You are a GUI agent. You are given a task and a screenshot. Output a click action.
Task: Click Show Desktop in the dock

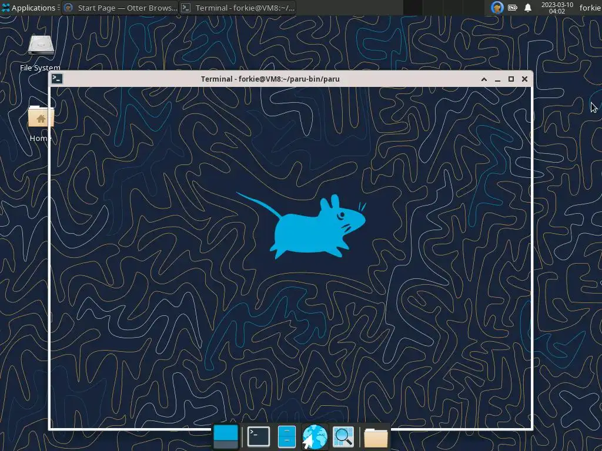[225, 437]
